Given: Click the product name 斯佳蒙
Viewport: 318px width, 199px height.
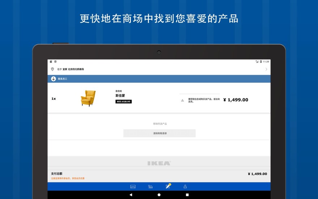Looking at the screenshot, I should point(120,96).
